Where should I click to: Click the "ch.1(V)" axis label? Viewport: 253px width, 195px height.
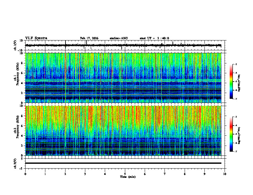click(15, 45)
